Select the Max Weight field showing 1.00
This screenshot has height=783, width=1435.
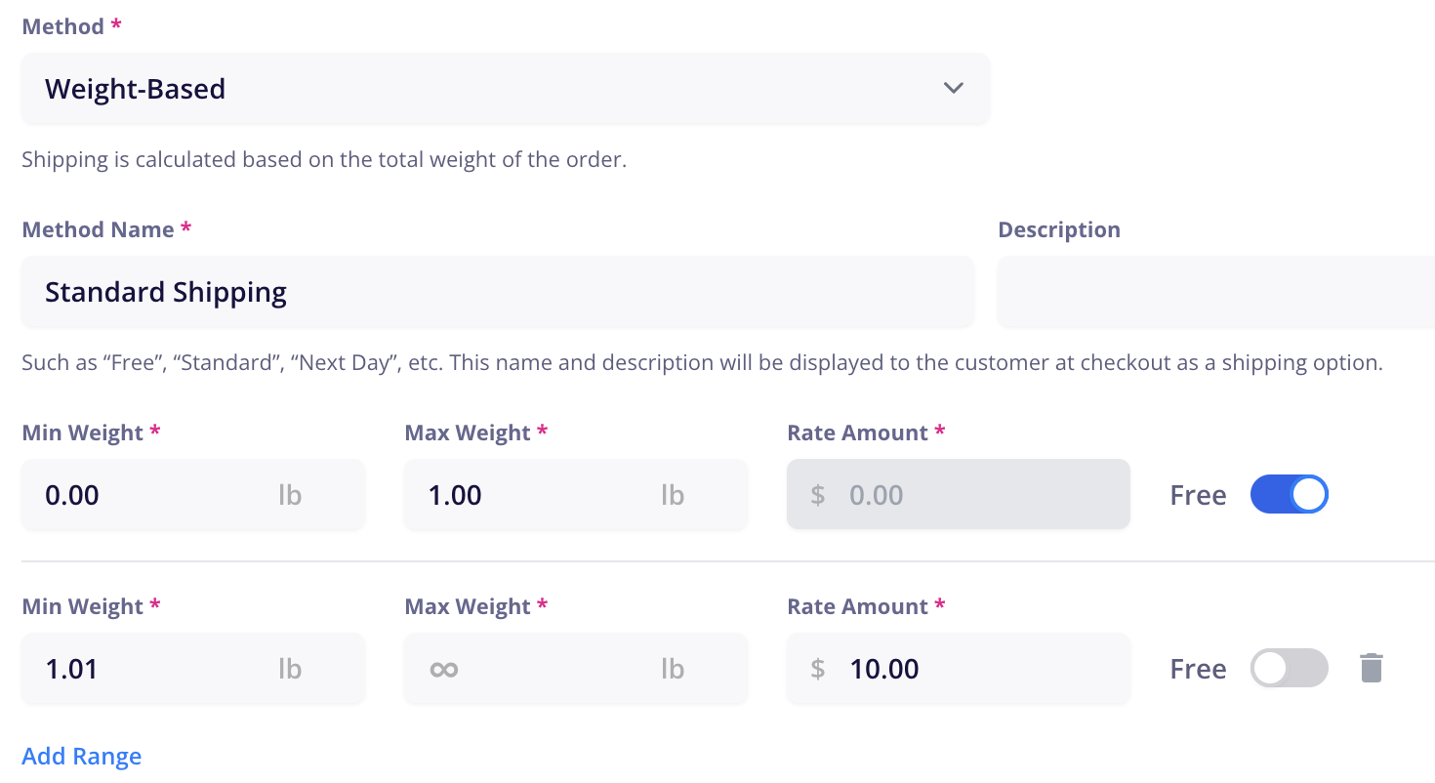[576, 495]
